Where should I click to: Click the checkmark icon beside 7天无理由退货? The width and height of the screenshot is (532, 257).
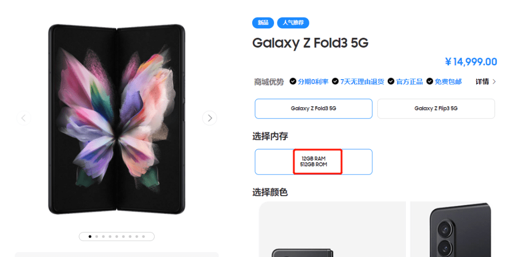coord(335,82)
